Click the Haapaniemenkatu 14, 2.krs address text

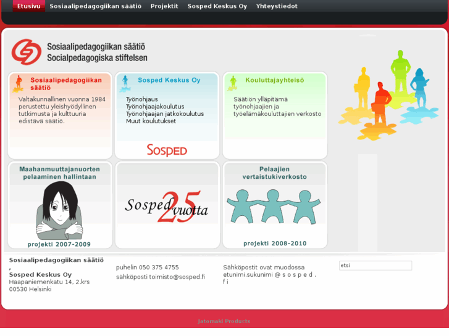point(49,282)
